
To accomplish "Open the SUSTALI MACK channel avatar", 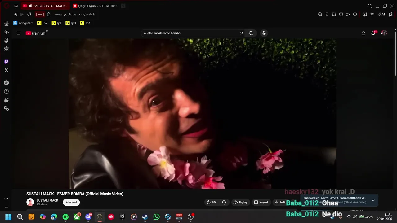I will click(30, 202).
